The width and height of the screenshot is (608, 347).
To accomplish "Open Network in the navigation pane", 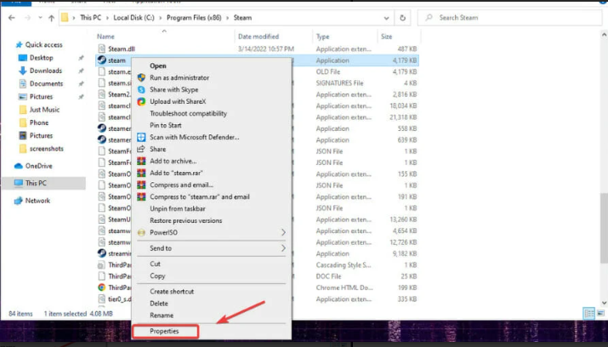I will click(37, 201).
